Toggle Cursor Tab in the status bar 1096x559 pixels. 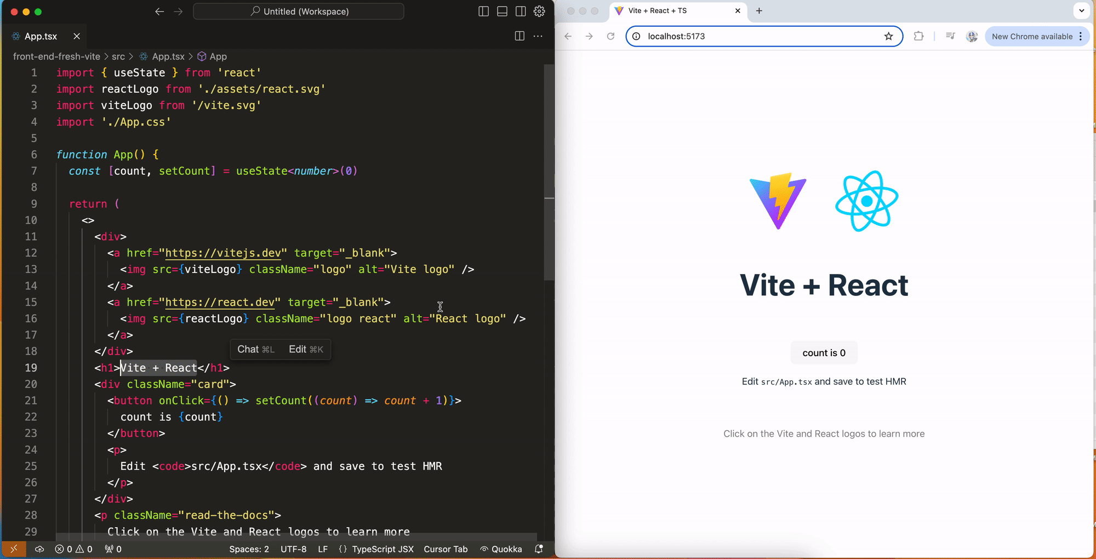point(446,549)
